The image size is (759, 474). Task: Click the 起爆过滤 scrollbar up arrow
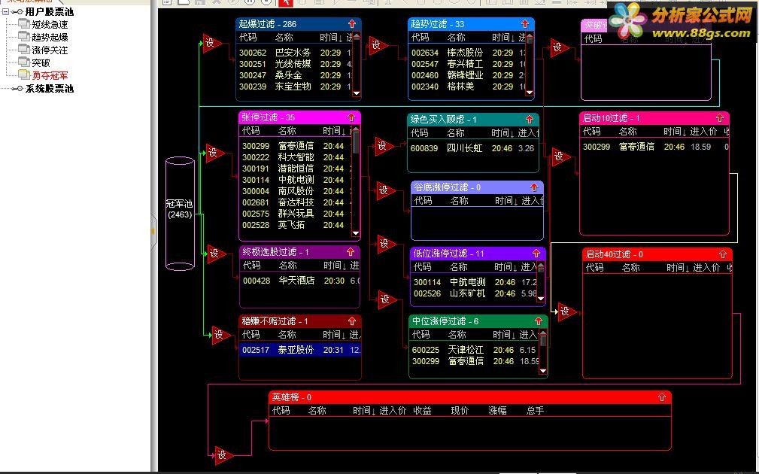pyautogui.click(x=357, y=37)
